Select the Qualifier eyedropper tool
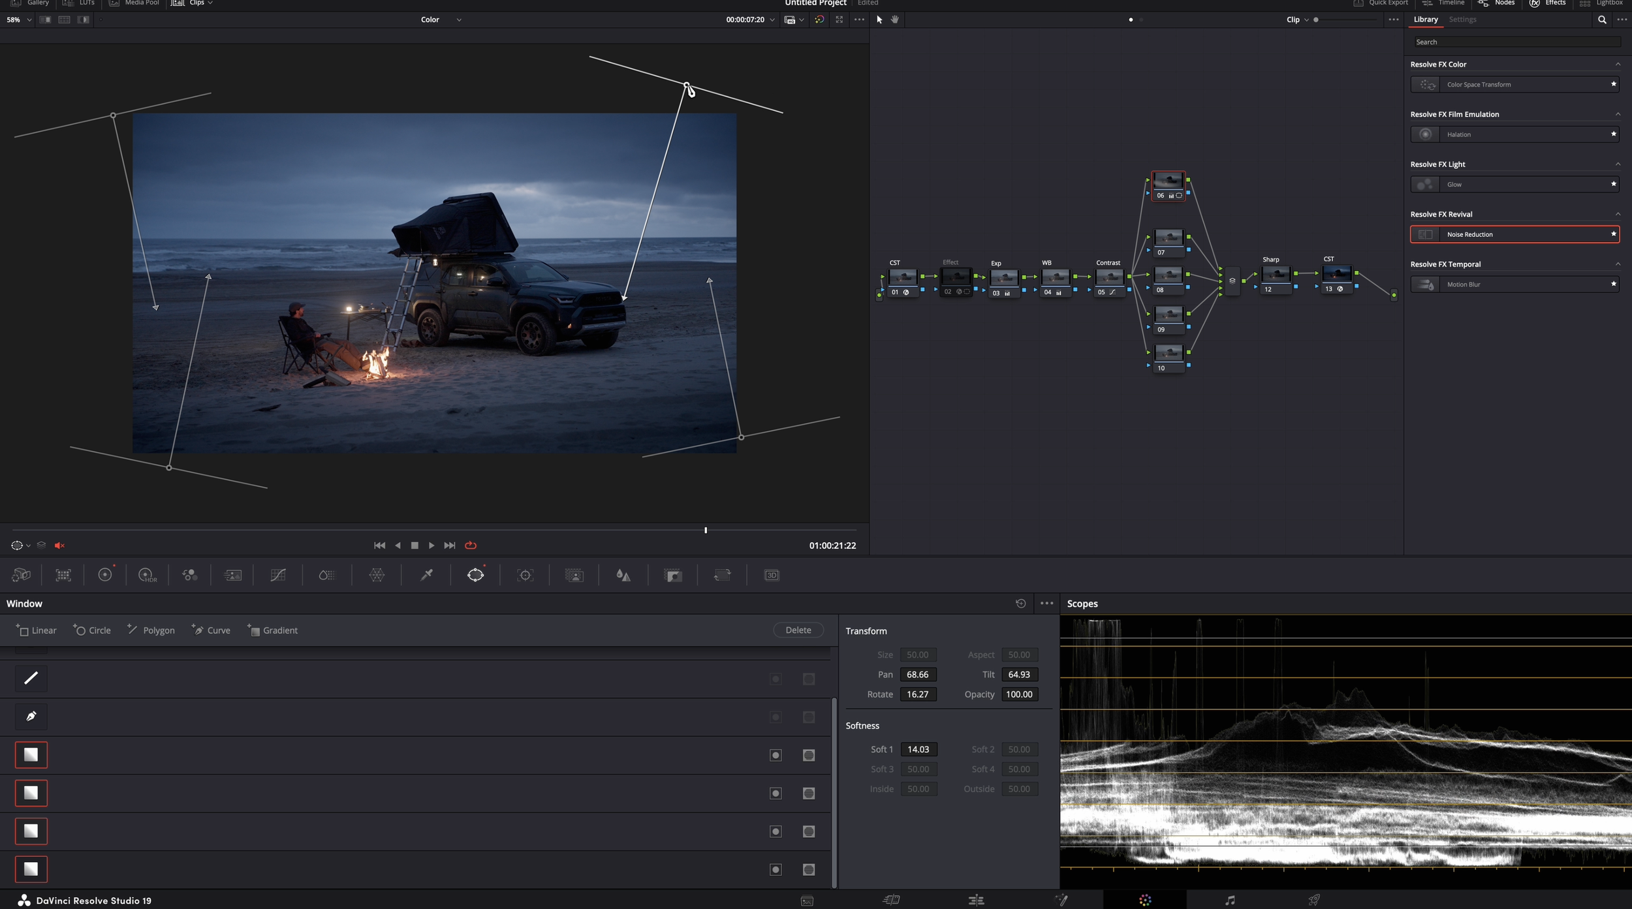 pos(426,575)
